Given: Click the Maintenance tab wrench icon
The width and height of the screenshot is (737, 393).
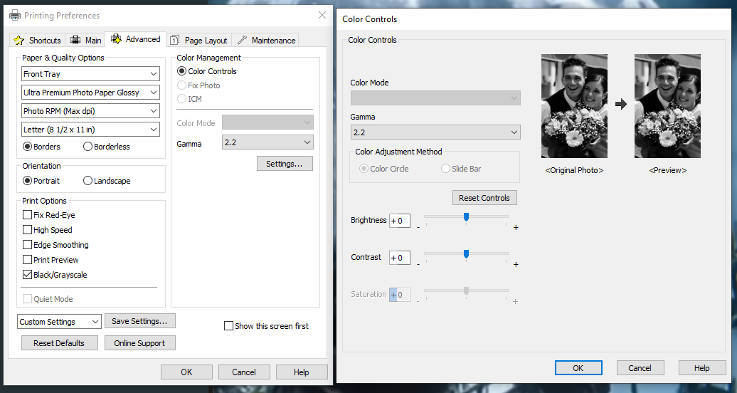Looking at the screenshot, I should 242,41.
